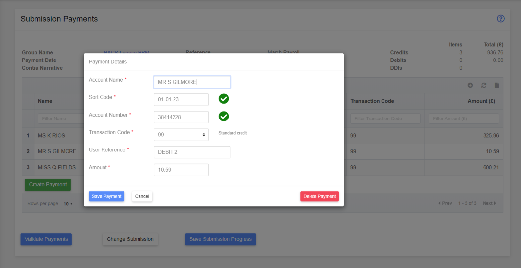
Task: Click the 10.59 amount cell in table
Action: [x=493, y=151]
